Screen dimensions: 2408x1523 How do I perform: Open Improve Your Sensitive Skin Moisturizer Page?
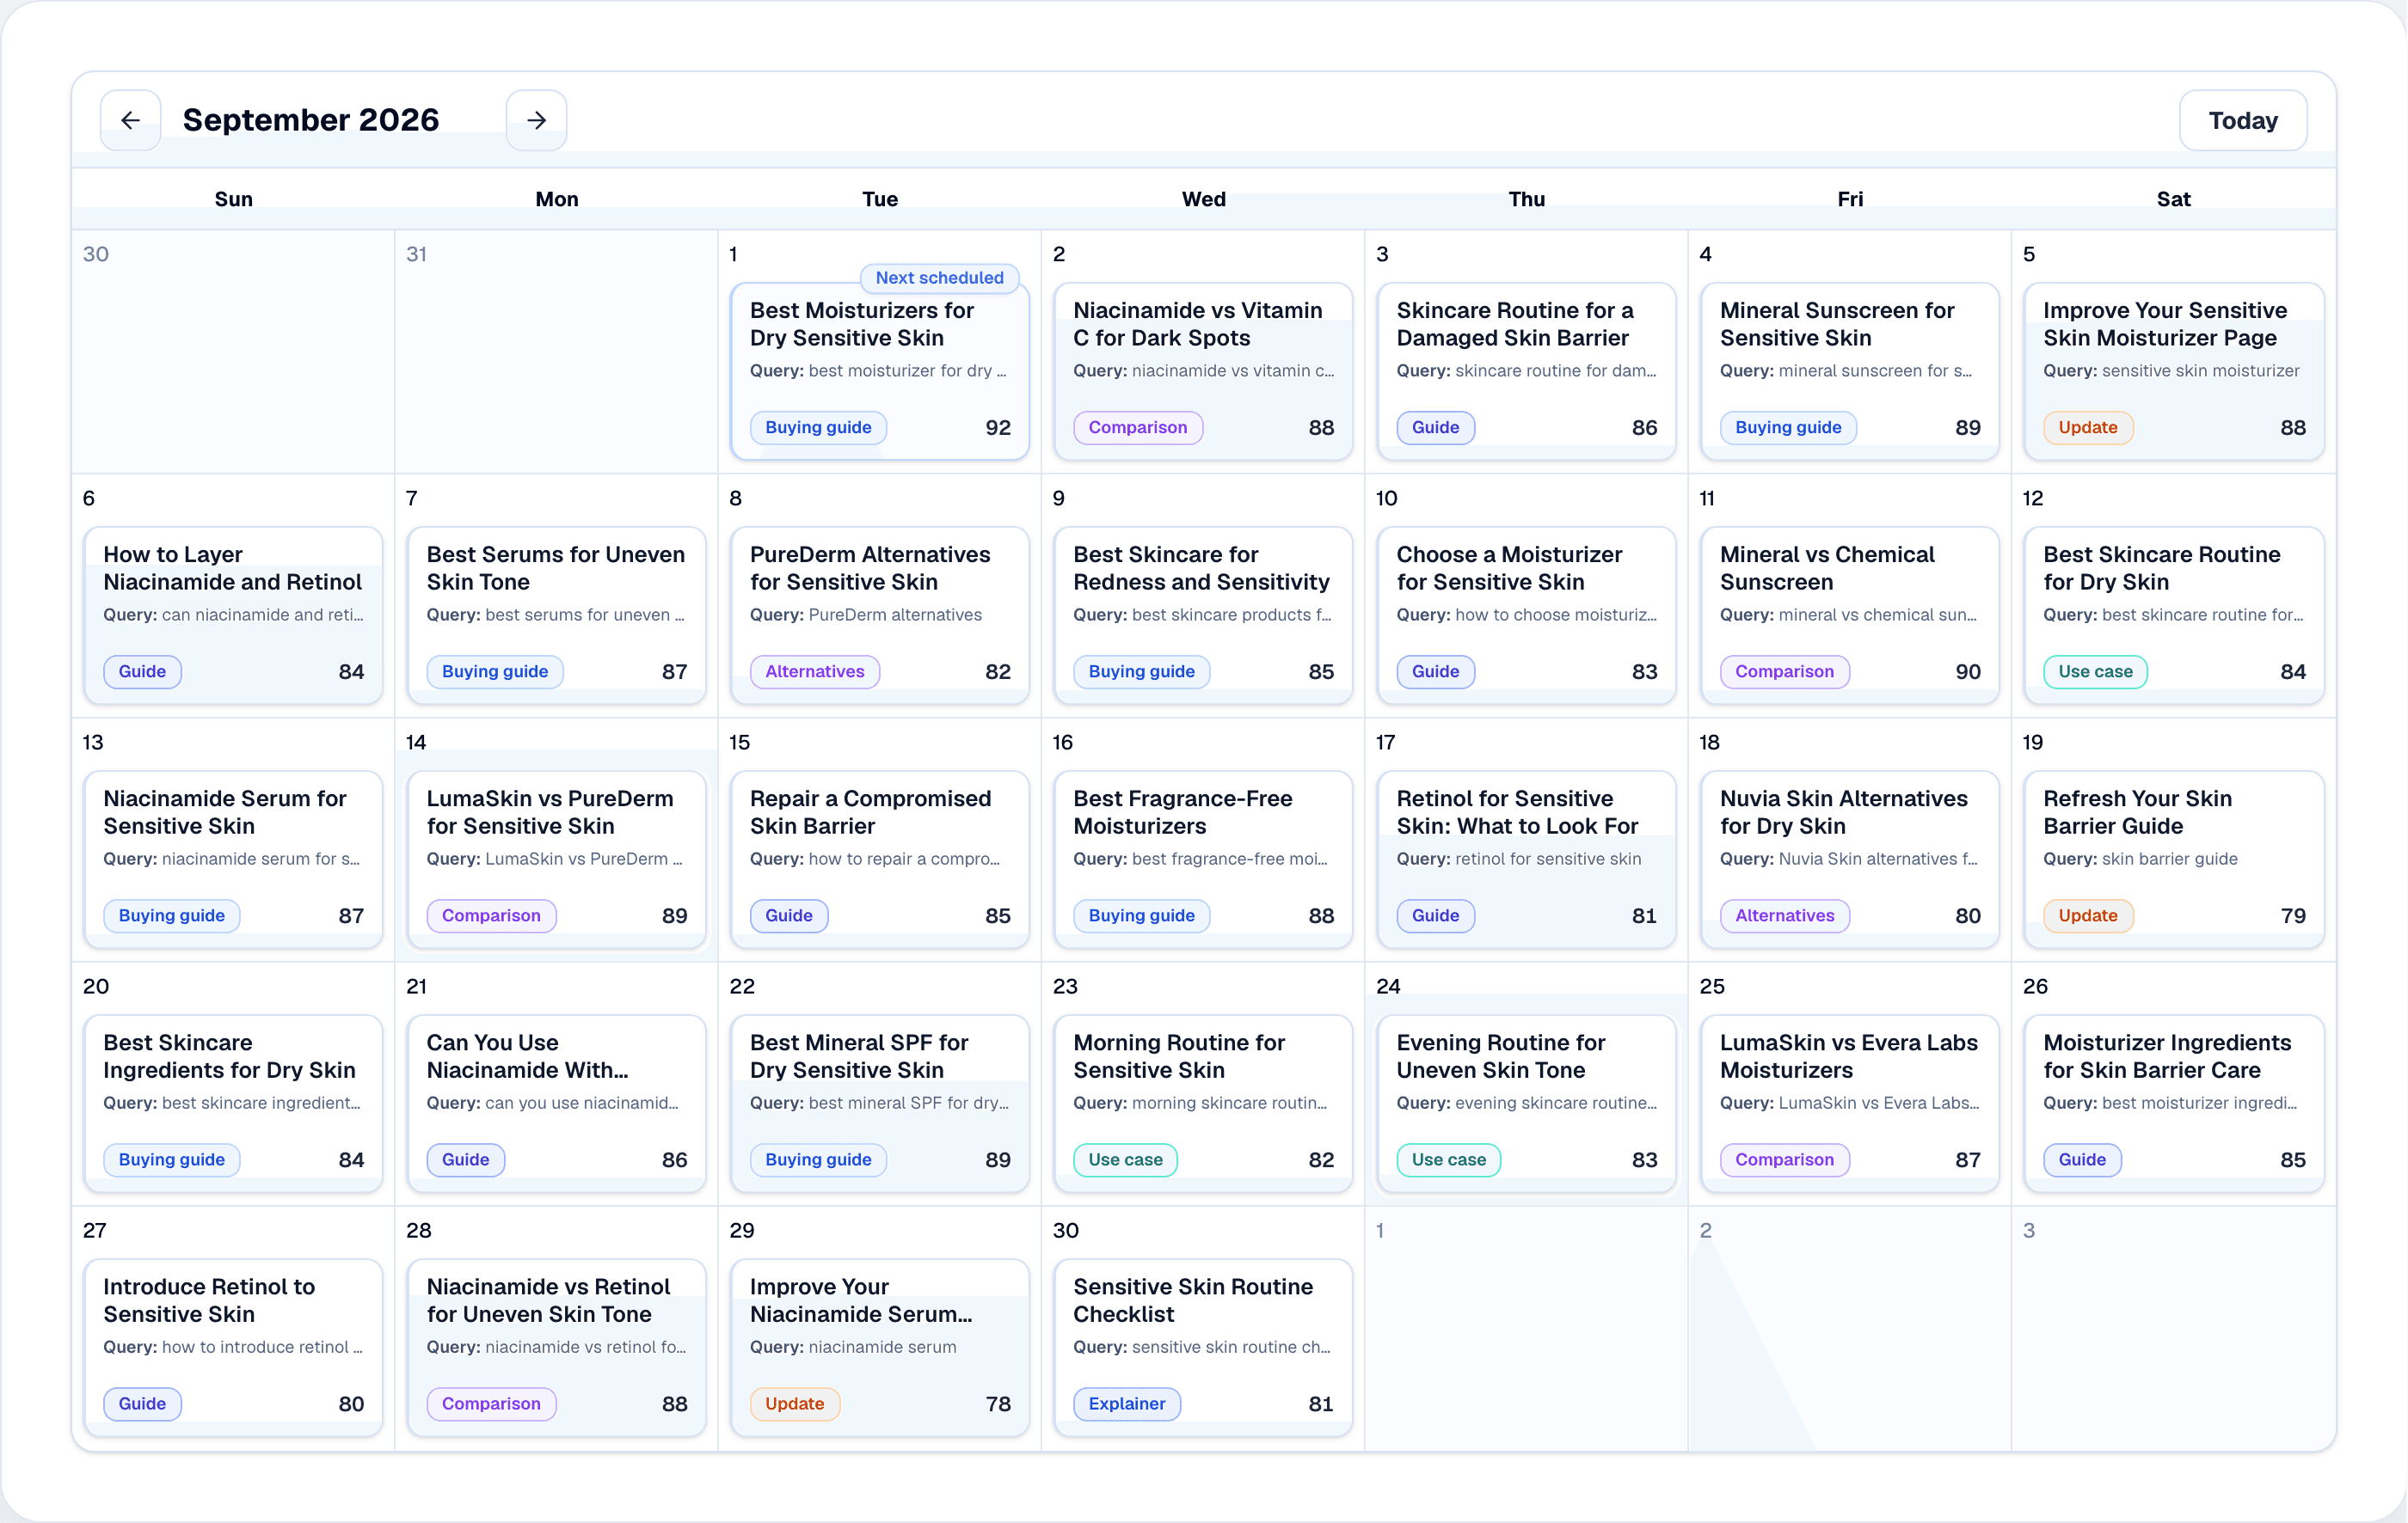[x=2174, y=372]
